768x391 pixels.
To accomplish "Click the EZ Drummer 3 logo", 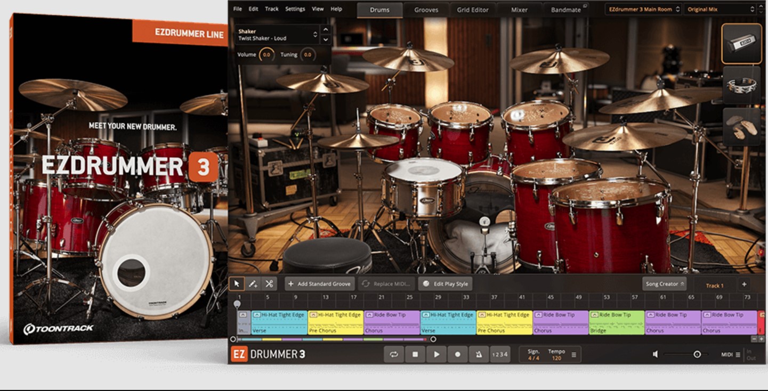I will click(x=268, y=354).
